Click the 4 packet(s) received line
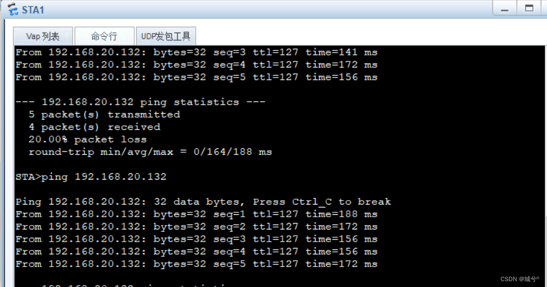The height and width of the screenshot is (287, 547). pos(95,126)
